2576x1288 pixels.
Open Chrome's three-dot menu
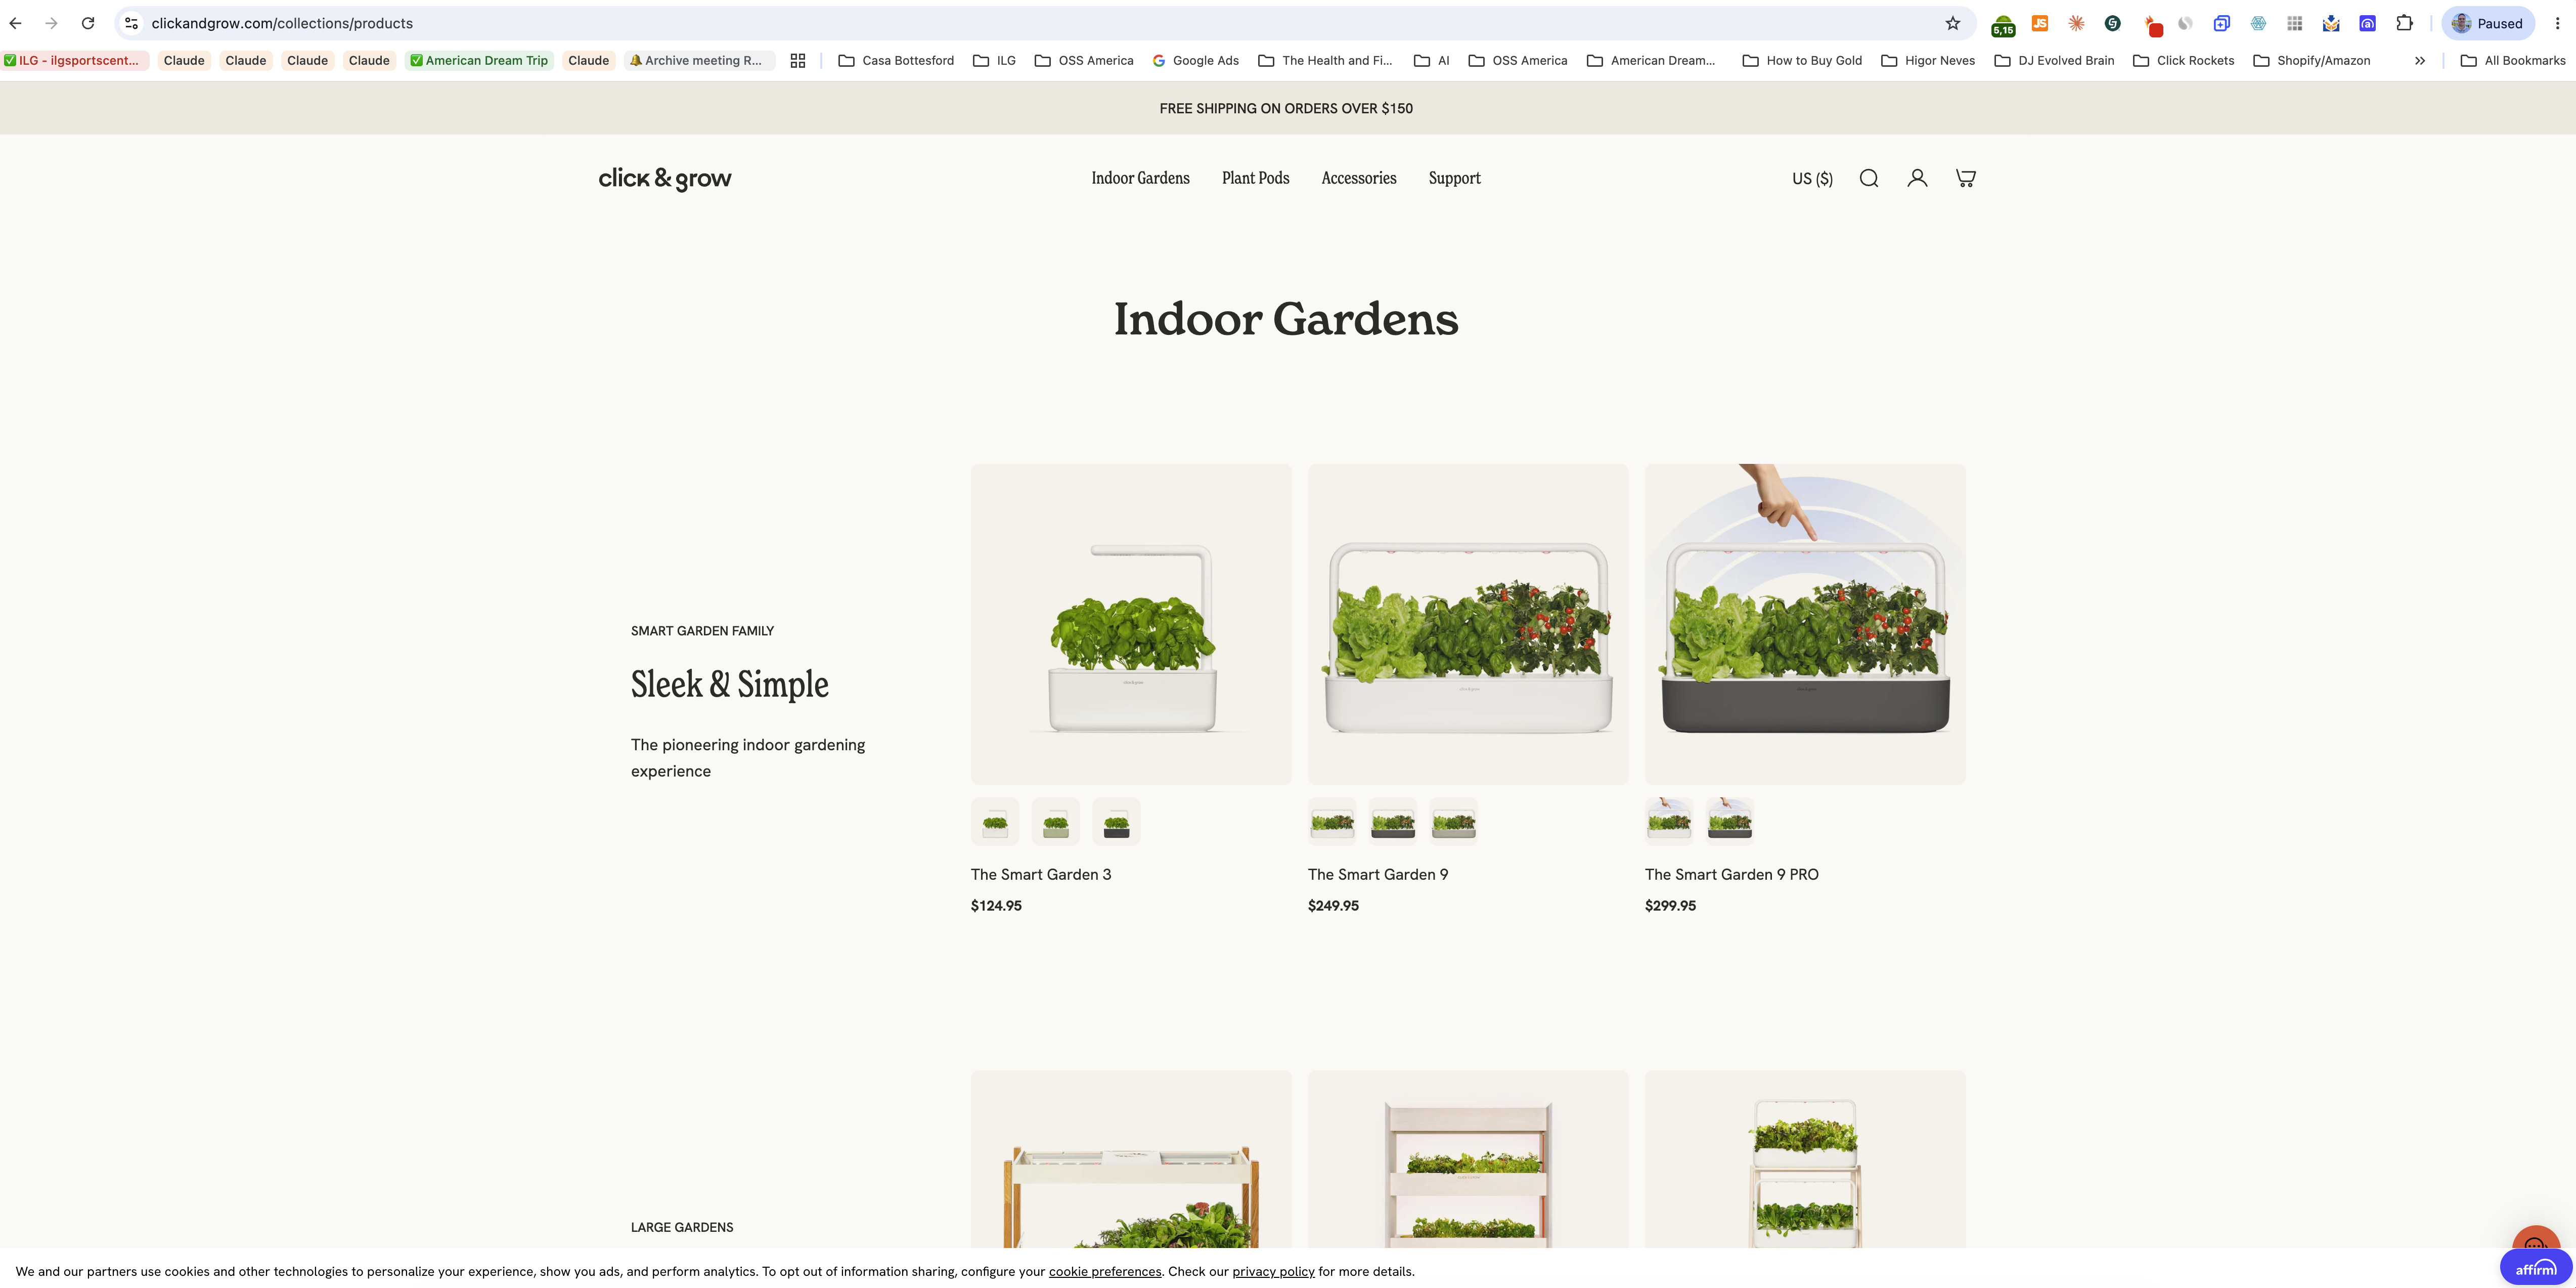[2557, 23]
